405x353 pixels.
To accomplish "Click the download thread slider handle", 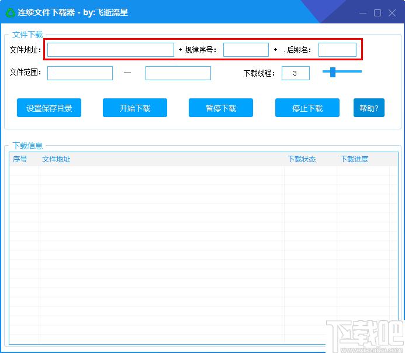I will coord(333,72).
